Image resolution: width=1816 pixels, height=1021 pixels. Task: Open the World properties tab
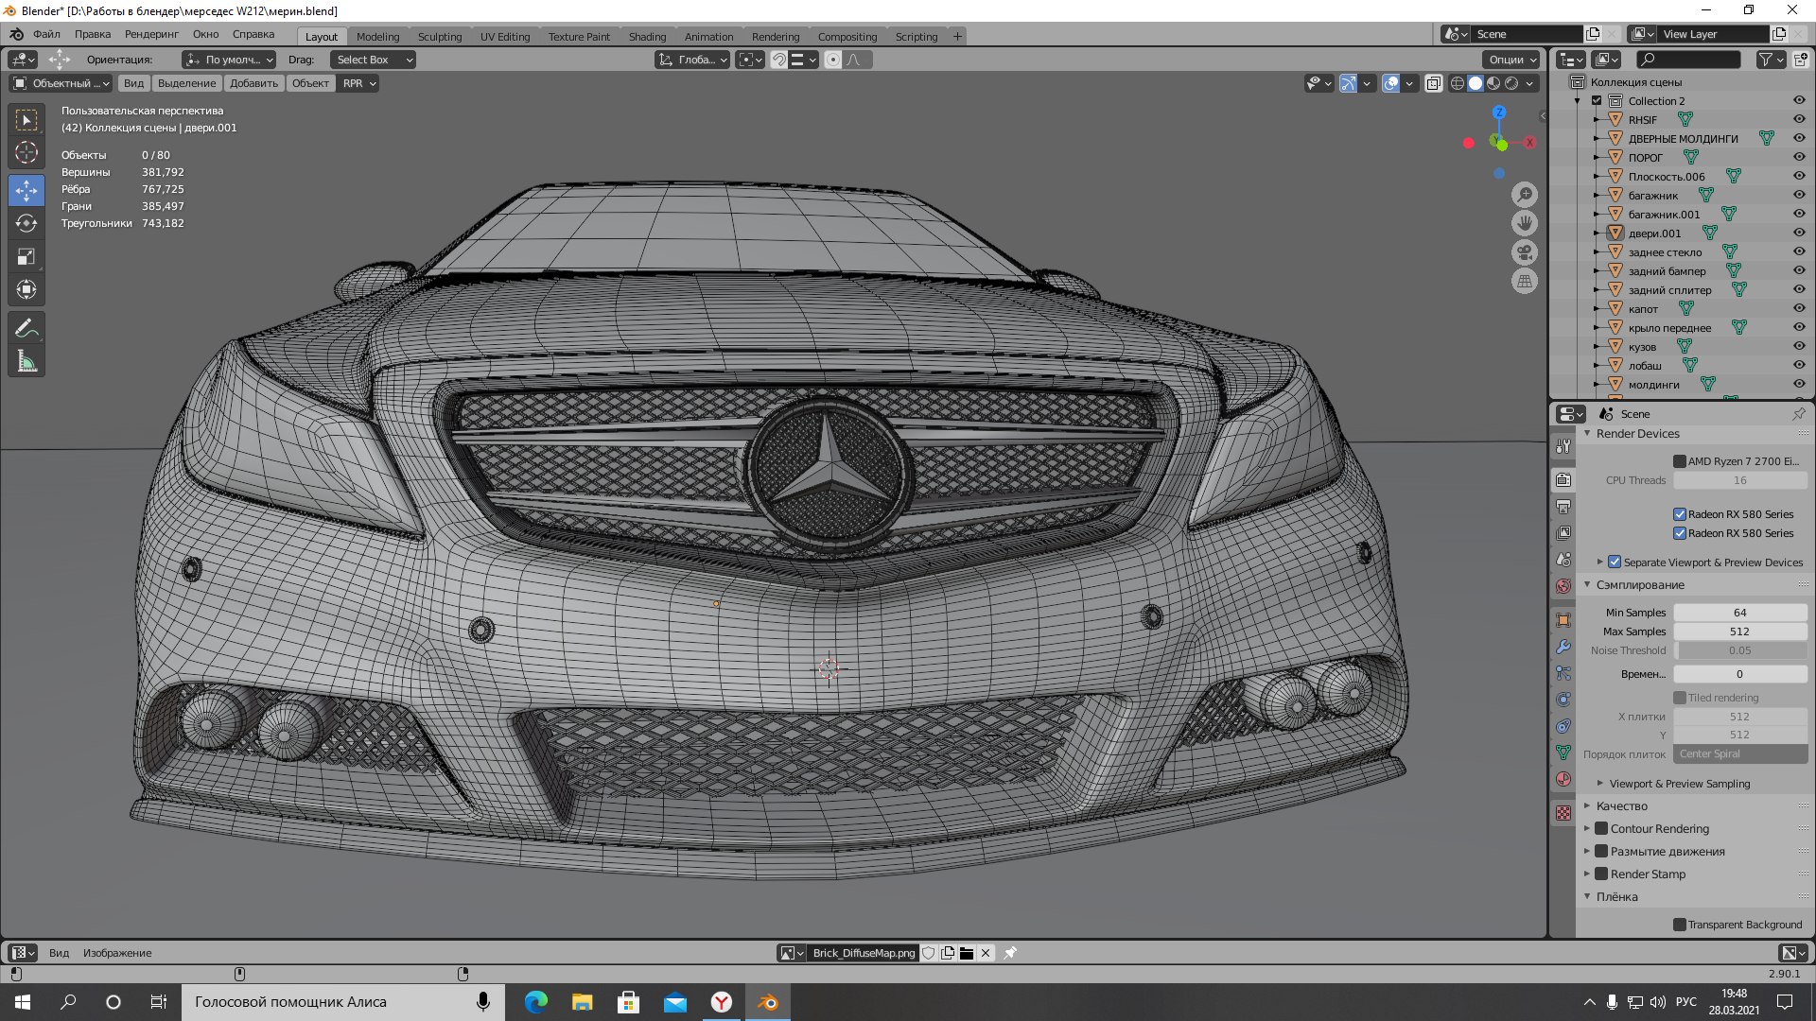1563,586
